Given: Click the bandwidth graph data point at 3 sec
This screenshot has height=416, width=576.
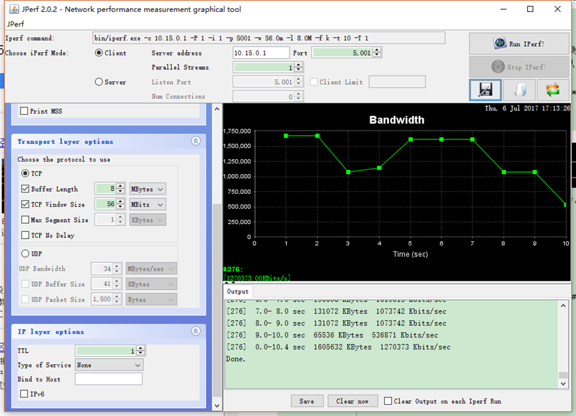Looking at the screenshot, I should point(348,172).
